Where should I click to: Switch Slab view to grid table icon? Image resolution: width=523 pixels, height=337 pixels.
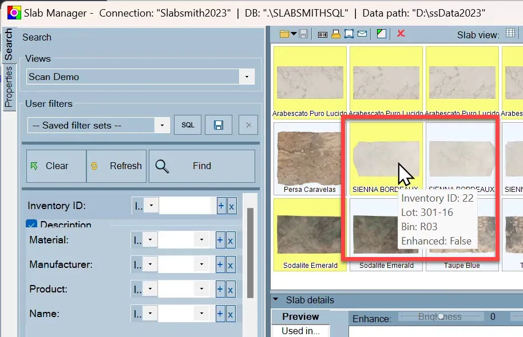(x=510, y=33)
